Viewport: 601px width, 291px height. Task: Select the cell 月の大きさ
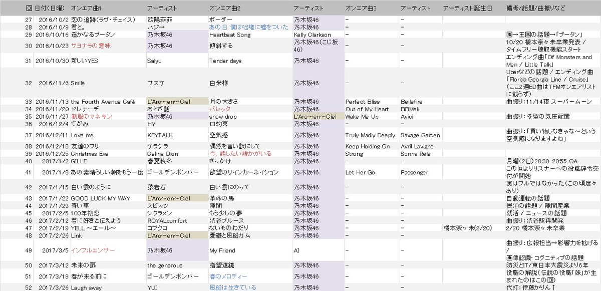pyautogui.click(x=223, y=102)
